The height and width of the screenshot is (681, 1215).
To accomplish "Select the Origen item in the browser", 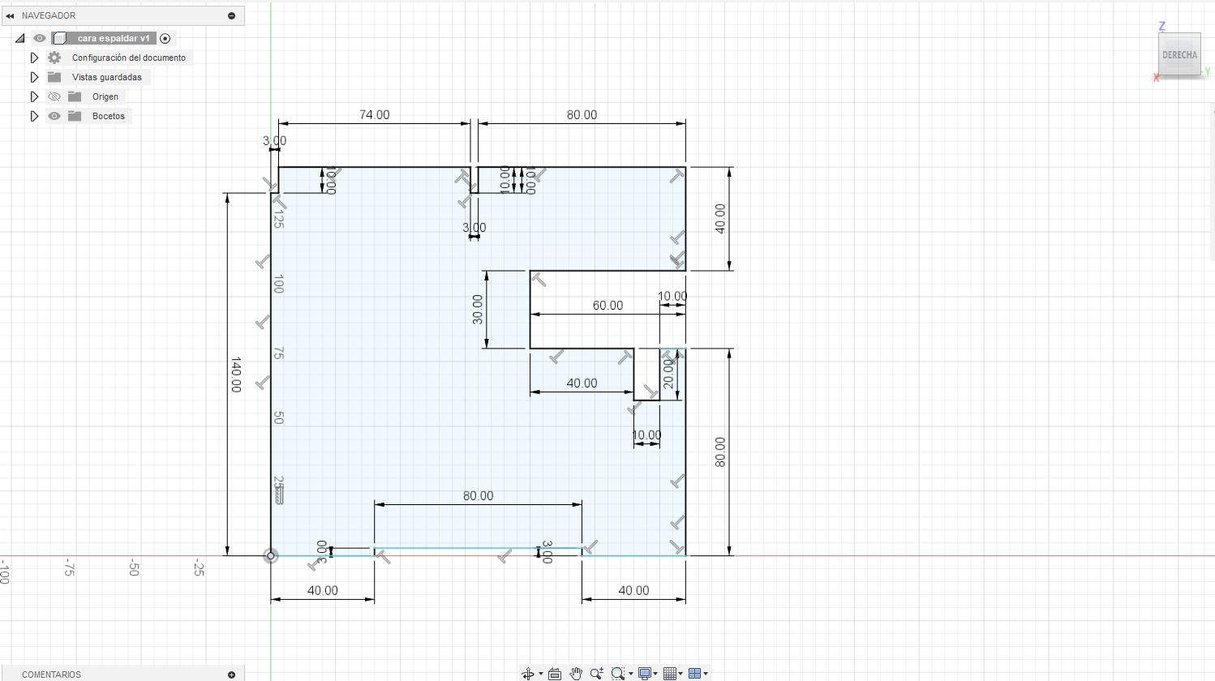I will click(x=105, y=96).
